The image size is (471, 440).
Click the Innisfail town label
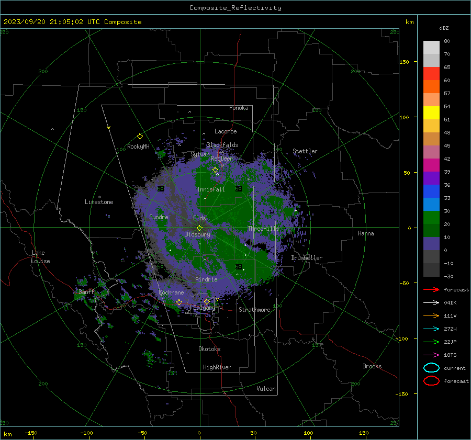click(211, 189)
